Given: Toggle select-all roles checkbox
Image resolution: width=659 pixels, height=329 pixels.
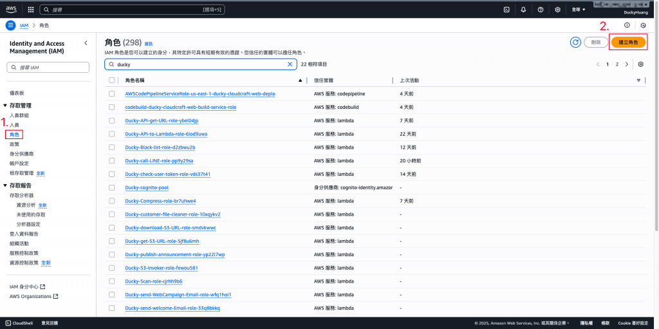Looking at the screenshot, I should click(x=111, y=80).
